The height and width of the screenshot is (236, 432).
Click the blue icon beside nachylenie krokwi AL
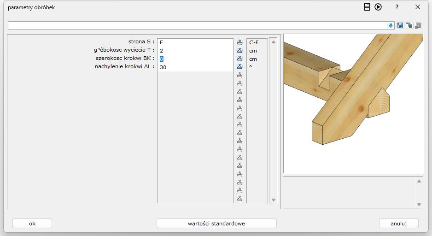239,67
